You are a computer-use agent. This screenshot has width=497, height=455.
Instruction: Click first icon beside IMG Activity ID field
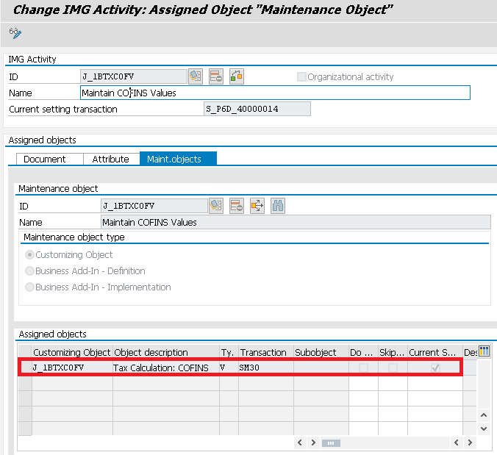click(196, 76)
